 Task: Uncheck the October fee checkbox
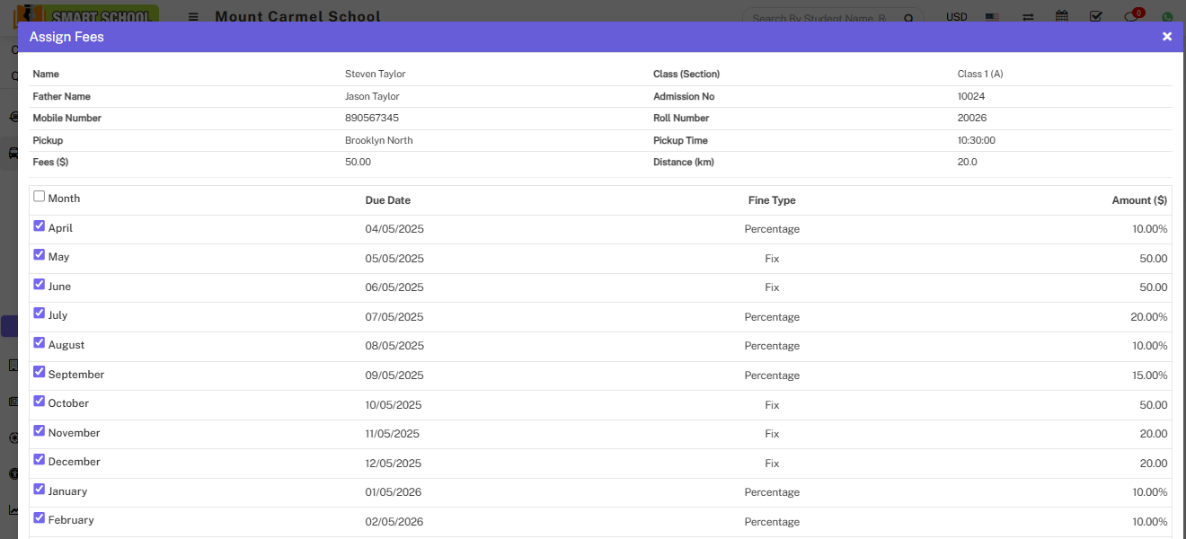(x=39, y=402)
